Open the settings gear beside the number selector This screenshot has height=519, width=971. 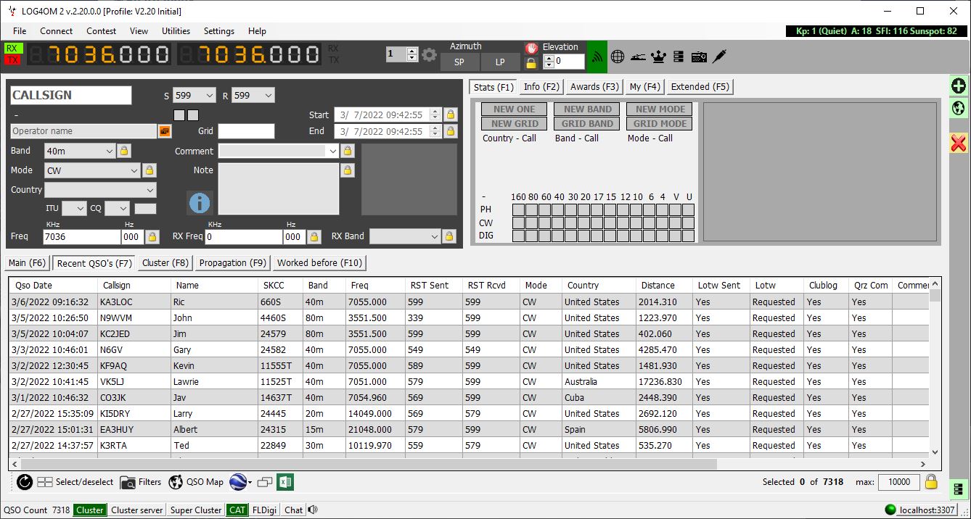coord(429,55)
